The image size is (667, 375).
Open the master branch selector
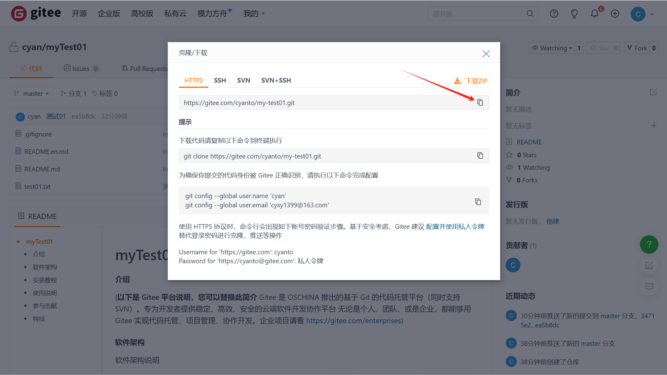point(31,93)
